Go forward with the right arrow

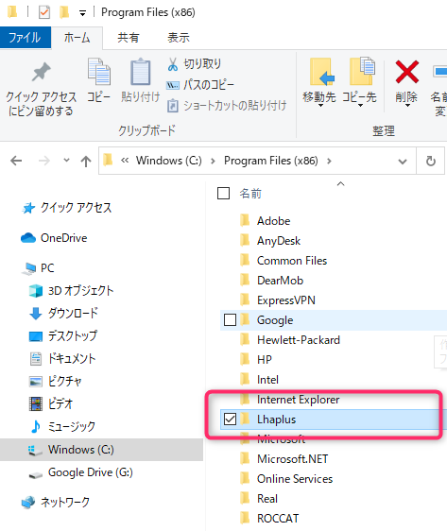tap(44, 161)
